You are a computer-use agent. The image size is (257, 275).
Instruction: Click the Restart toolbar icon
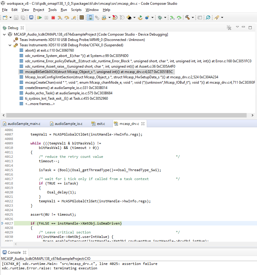click(140, 18)
